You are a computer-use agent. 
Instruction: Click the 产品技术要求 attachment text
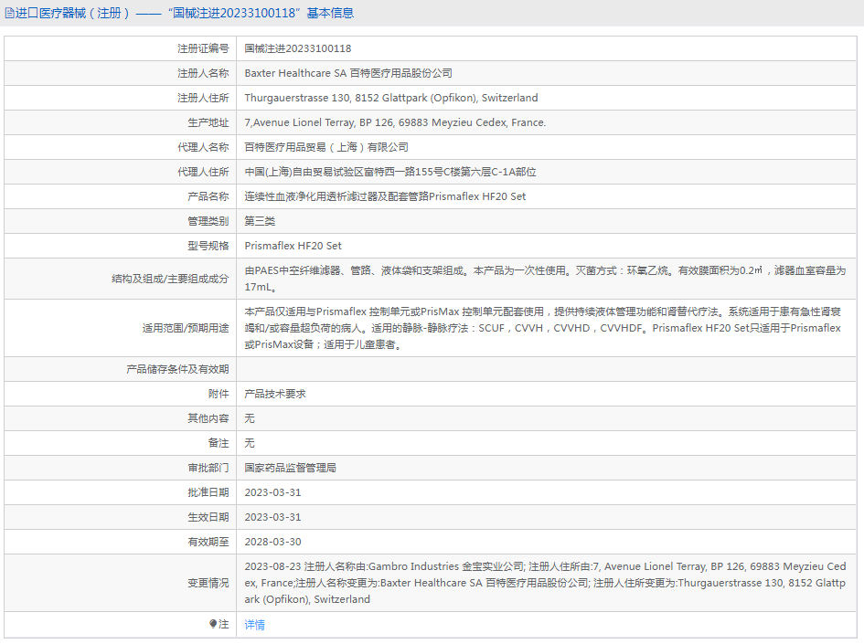pos(275,394)
